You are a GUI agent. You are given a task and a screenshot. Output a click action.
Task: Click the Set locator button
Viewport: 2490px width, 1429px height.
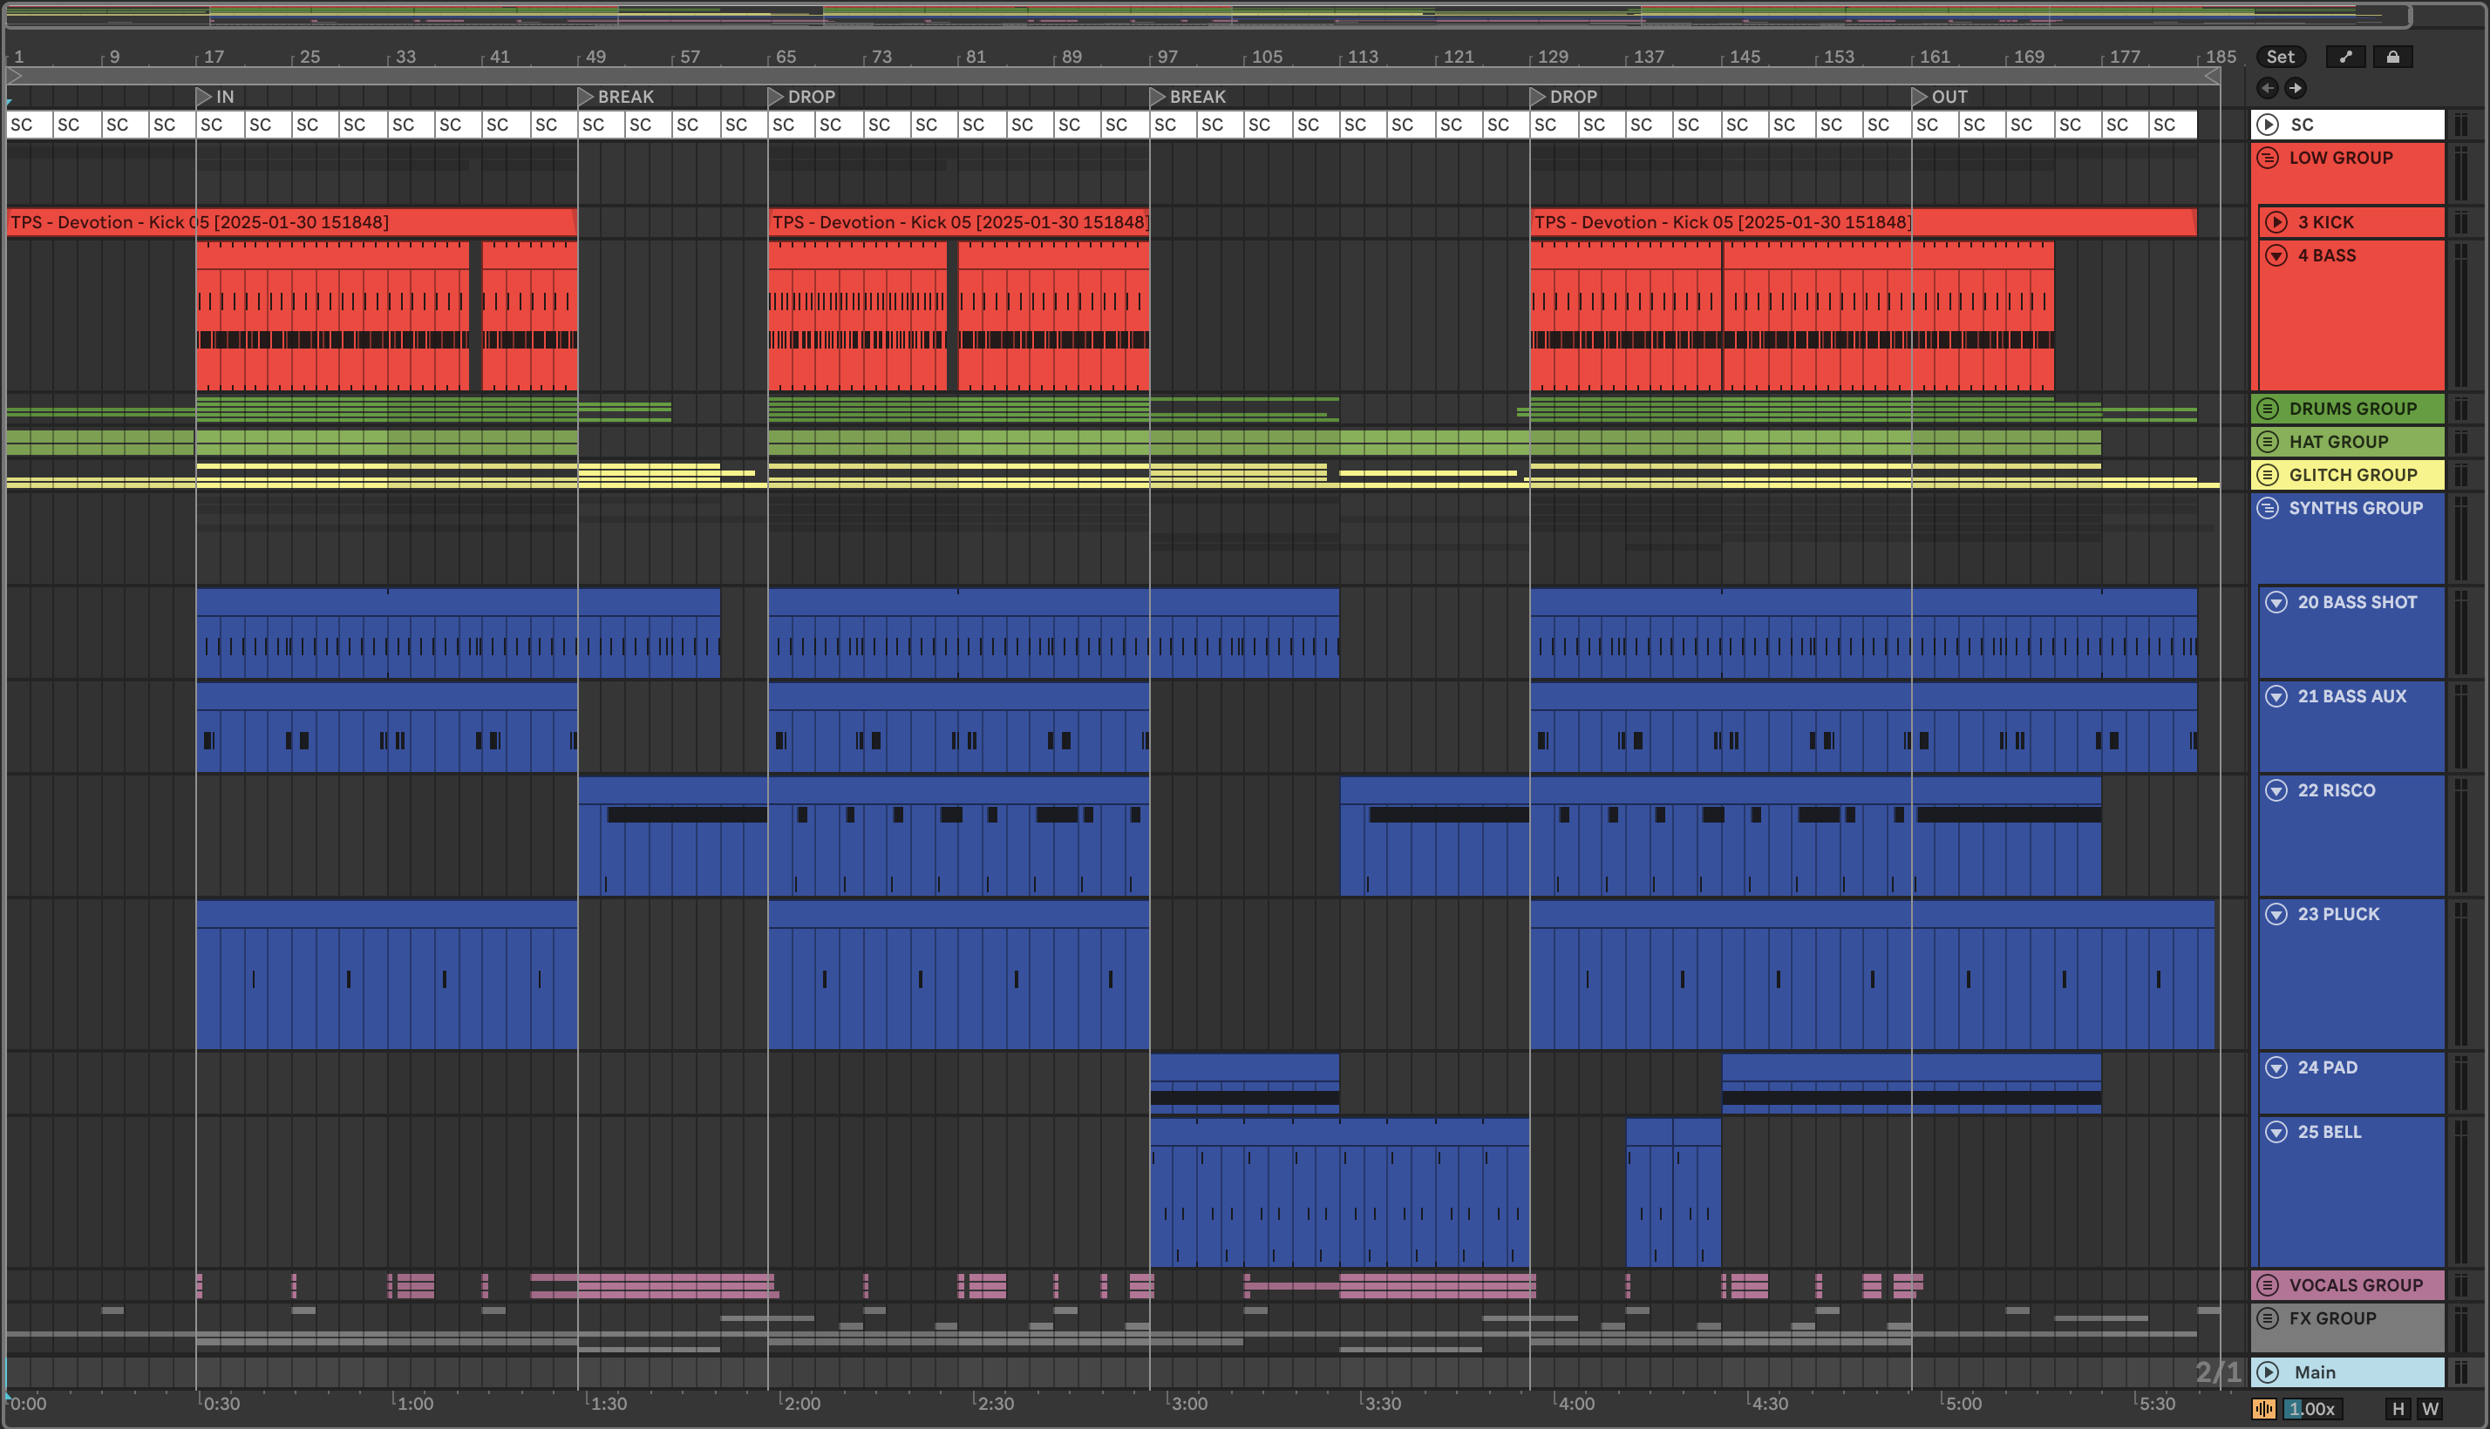pos(2280,57)
